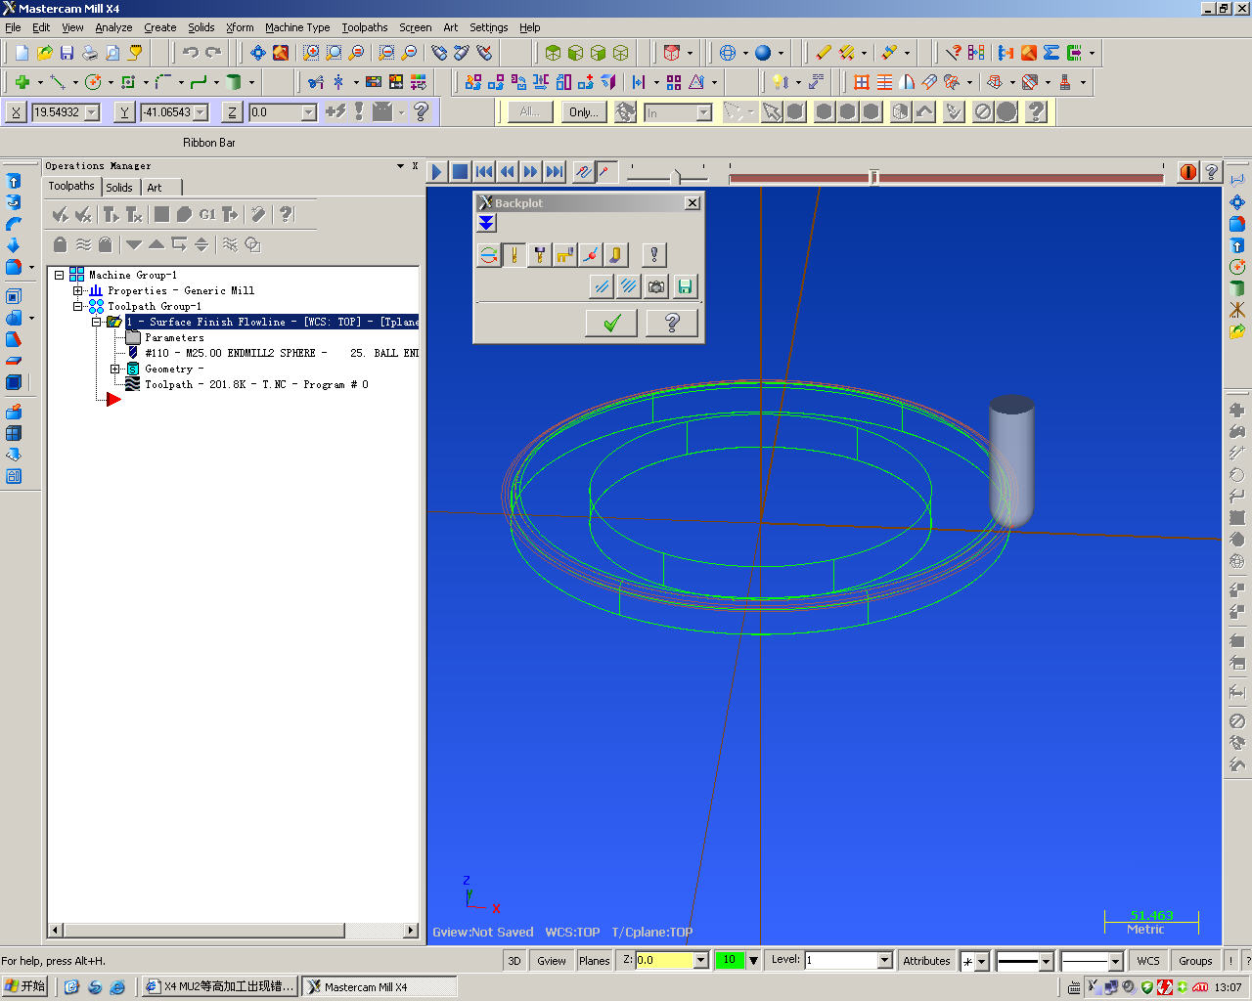Collapse the Toolpath Group-1 node
The width and height of the screenshot is (1252, 1001).
point(77,306)
